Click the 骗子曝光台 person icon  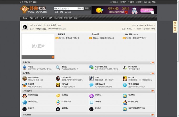pyautogui.click(x=125, y=68)
